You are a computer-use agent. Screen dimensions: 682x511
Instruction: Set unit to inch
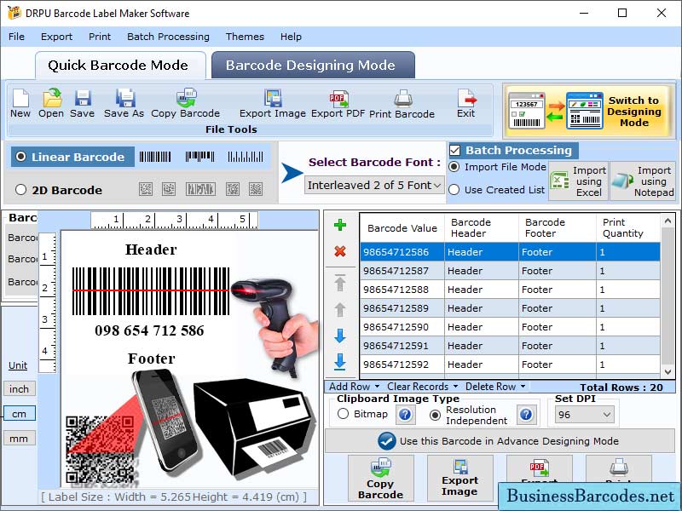19,389
